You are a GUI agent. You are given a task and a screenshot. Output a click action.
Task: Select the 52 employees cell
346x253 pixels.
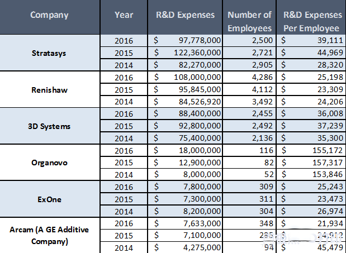pos(249,175)
